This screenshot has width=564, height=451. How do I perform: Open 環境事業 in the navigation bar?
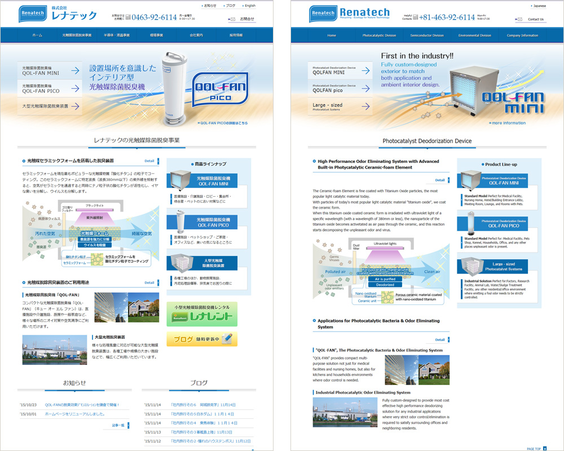(x=156, y=36)
